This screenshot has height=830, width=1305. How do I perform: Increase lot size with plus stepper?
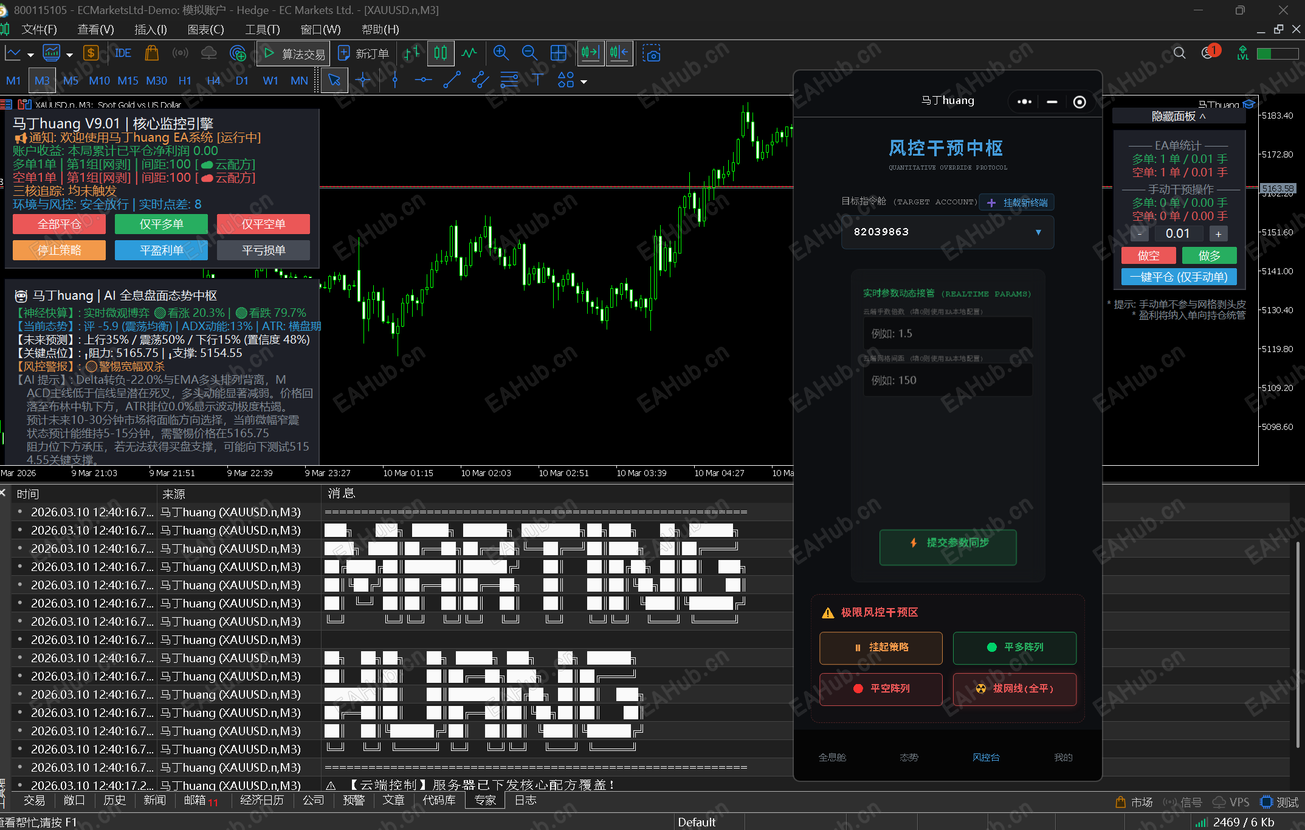(1218, 234)
